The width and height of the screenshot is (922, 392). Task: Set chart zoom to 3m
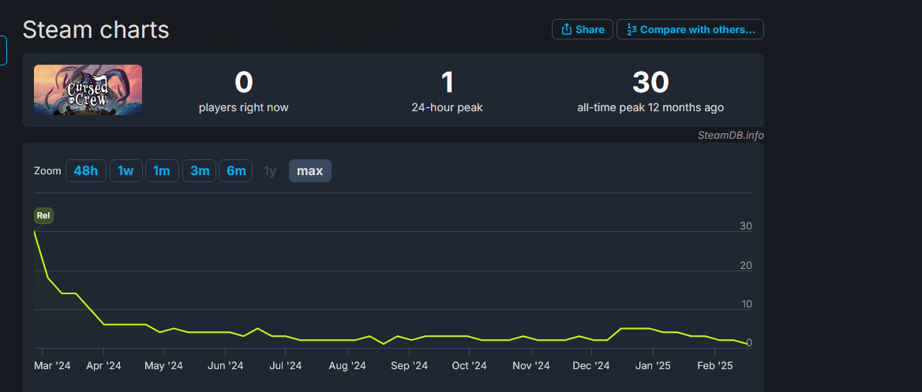200,171
